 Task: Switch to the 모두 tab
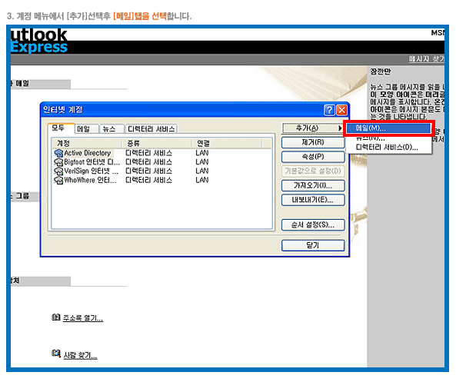click(x=61, y=128)
